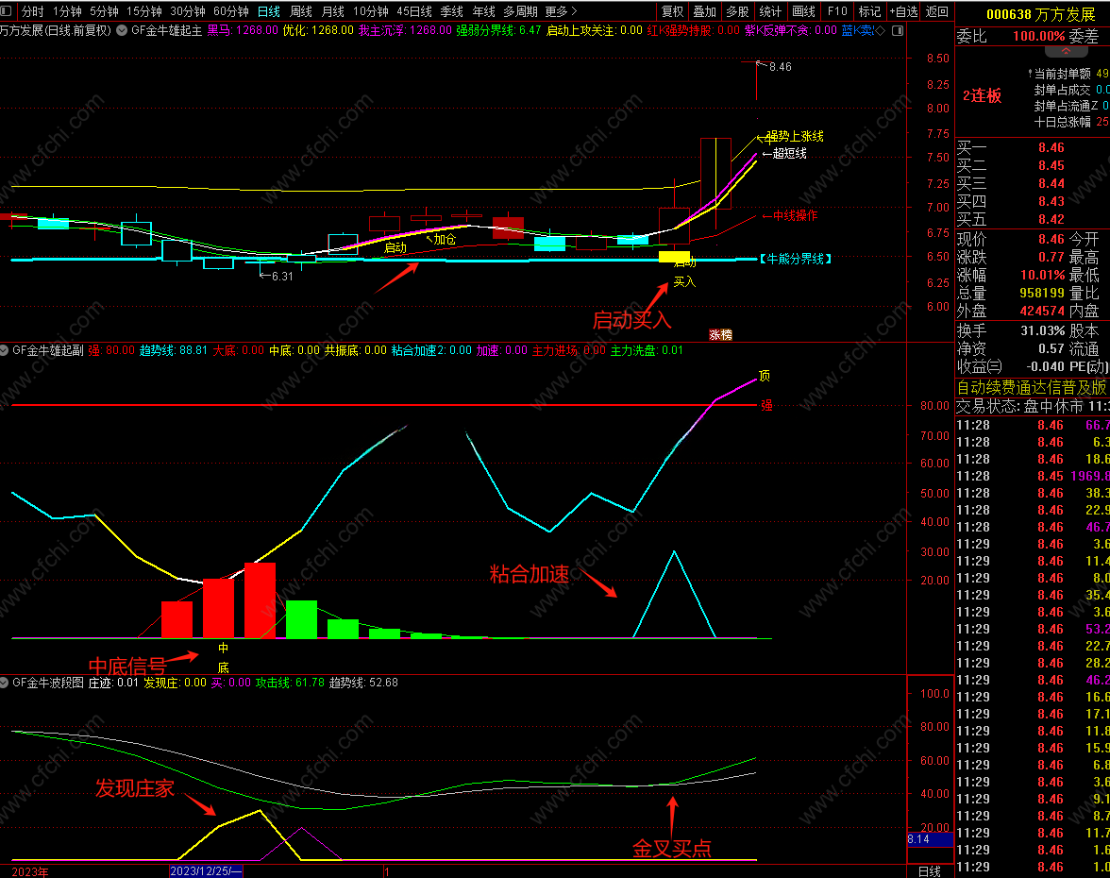The height and width of the screenshot is (878, 1110).
Task: Click the 2连板 label
Action: coord(982,95)
